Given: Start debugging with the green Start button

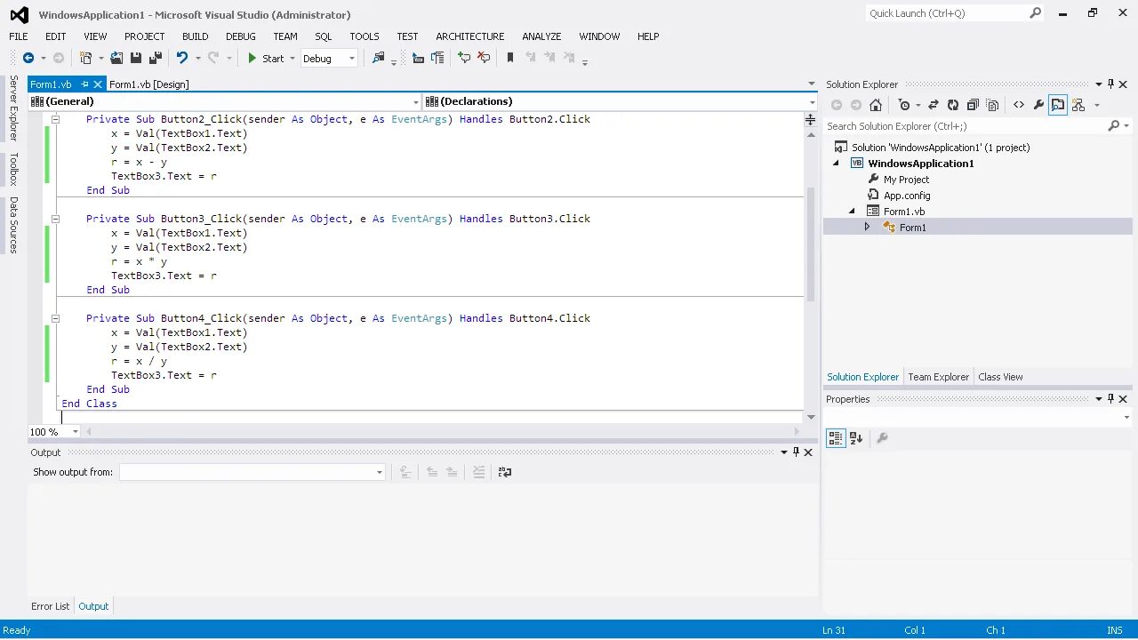Looking at the screenshot, I should (x=252, y=58).
